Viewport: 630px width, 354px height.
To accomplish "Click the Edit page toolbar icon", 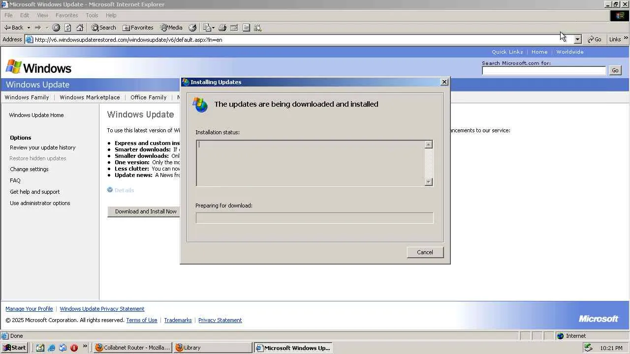I will tap(234, 28).
